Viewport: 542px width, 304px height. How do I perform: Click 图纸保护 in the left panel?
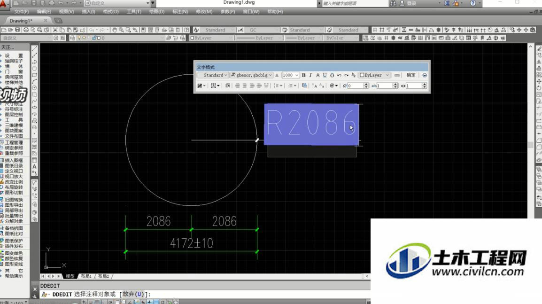click(x=14, y=241)
